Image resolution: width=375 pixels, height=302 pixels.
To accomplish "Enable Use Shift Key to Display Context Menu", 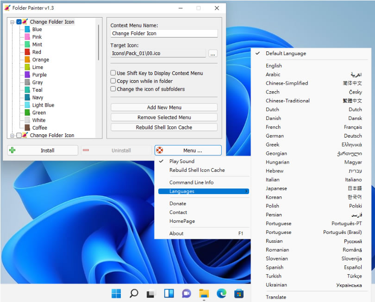I will [x=113, y=73].
